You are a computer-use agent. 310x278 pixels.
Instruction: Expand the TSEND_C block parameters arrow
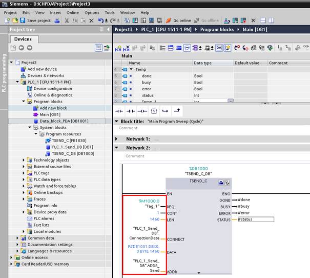coord(199,272)
